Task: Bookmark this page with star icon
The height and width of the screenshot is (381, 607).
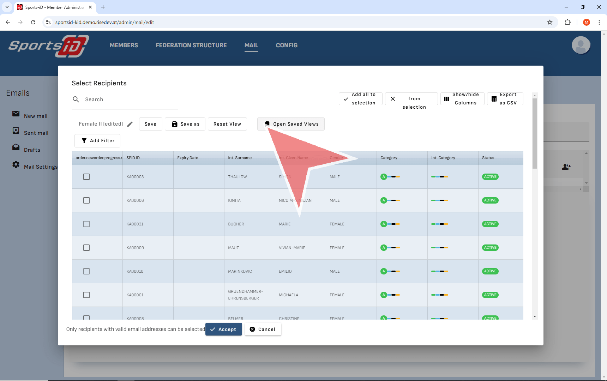Action: 549,22
